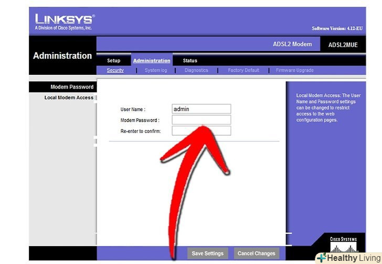Click the Software Version 4.12-EU text

[337, 28]
